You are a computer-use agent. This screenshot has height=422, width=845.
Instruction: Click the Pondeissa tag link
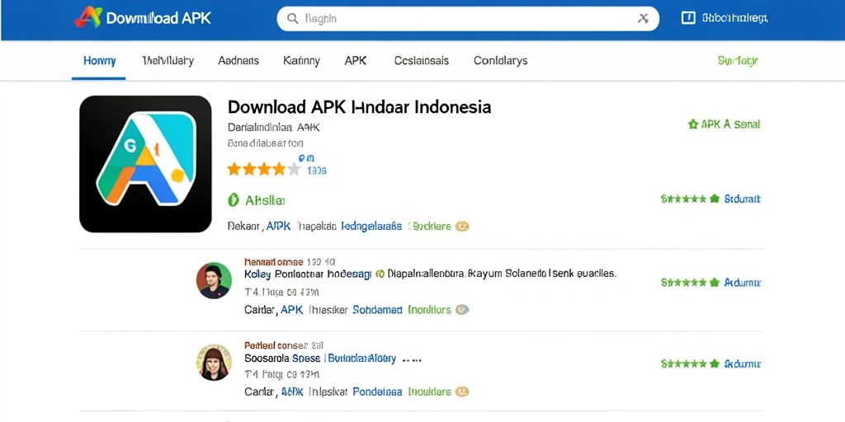pyautogui.click(x=378, y=392)
